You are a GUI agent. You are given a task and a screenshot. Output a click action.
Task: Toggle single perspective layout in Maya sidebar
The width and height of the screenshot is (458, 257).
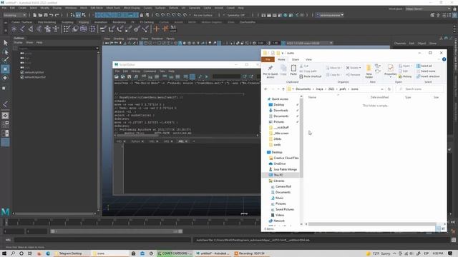click(x=5, y=116)
